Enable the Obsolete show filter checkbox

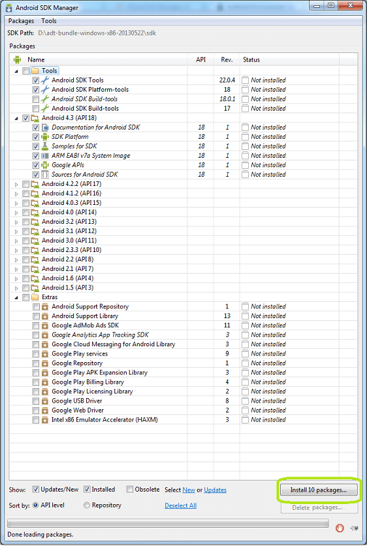(x=130, y=489)
